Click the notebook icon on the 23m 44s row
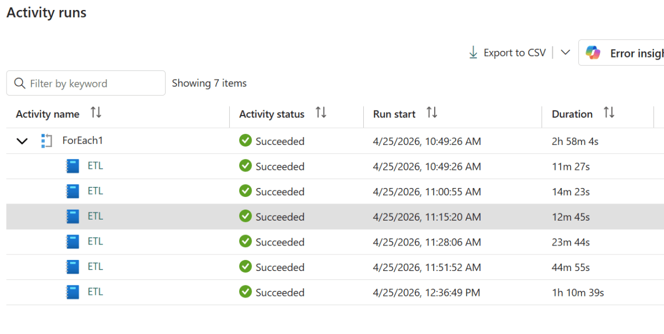The height and width of the screenshot is (334, 664). point(73,241)
